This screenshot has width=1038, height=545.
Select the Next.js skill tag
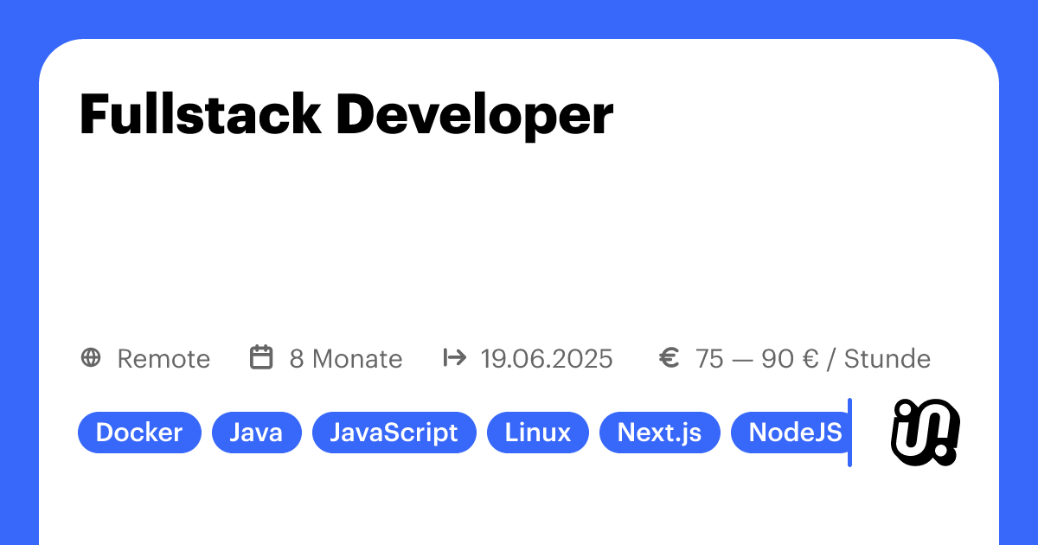click(x=660, y=432)
